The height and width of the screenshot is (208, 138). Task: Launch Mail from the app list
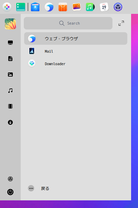[x=76, y=51]
